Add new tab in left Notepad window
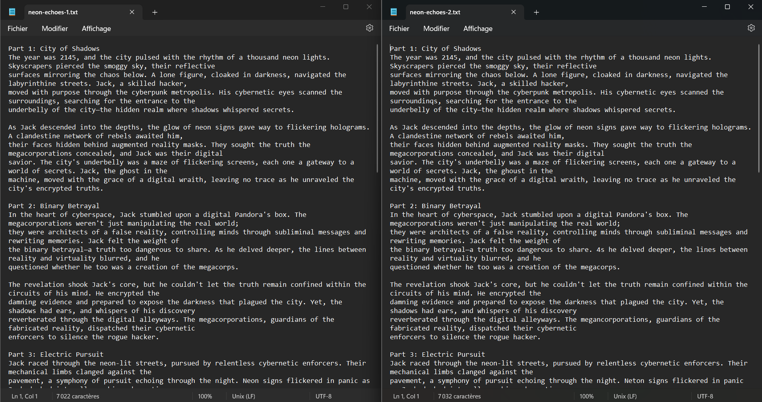The width and height of the screenshot is (762, 402). click(155, 12)
